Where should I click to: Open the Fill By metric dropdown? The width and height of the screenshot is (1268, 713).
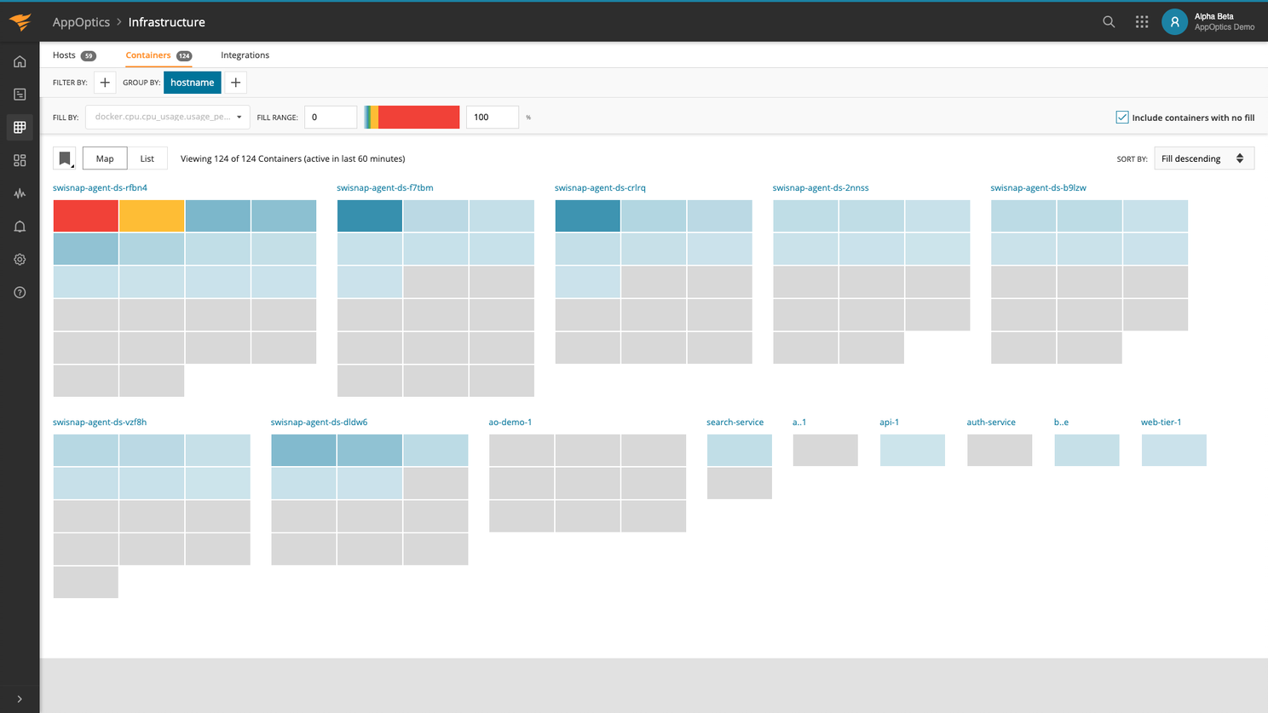(167, 117)
